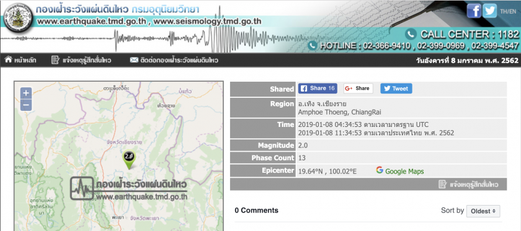This screenshot has height=231, width=521.
Task: Open the Twitter icon in header
Action: point(490,11)
